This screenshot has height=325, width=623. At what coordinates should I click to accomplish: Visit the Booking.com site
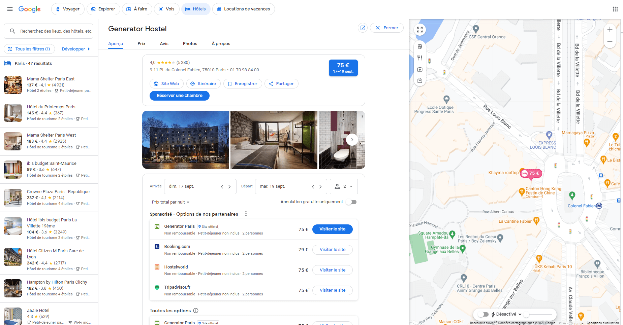click(332, 250)
